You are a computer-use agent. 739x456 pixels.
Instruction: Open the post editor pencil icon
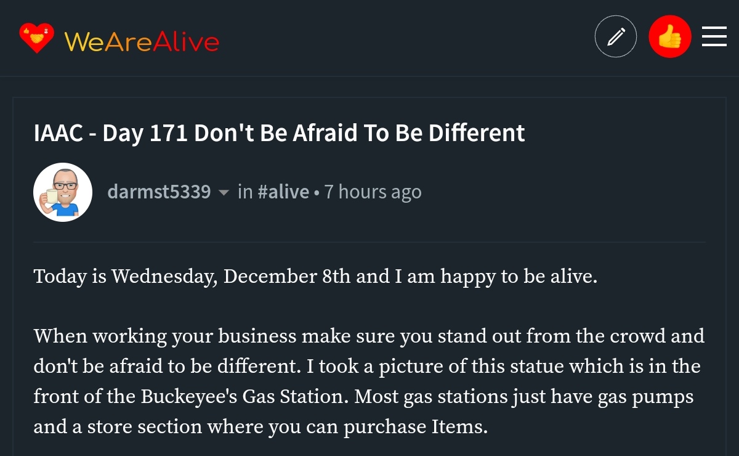point(616,37)
